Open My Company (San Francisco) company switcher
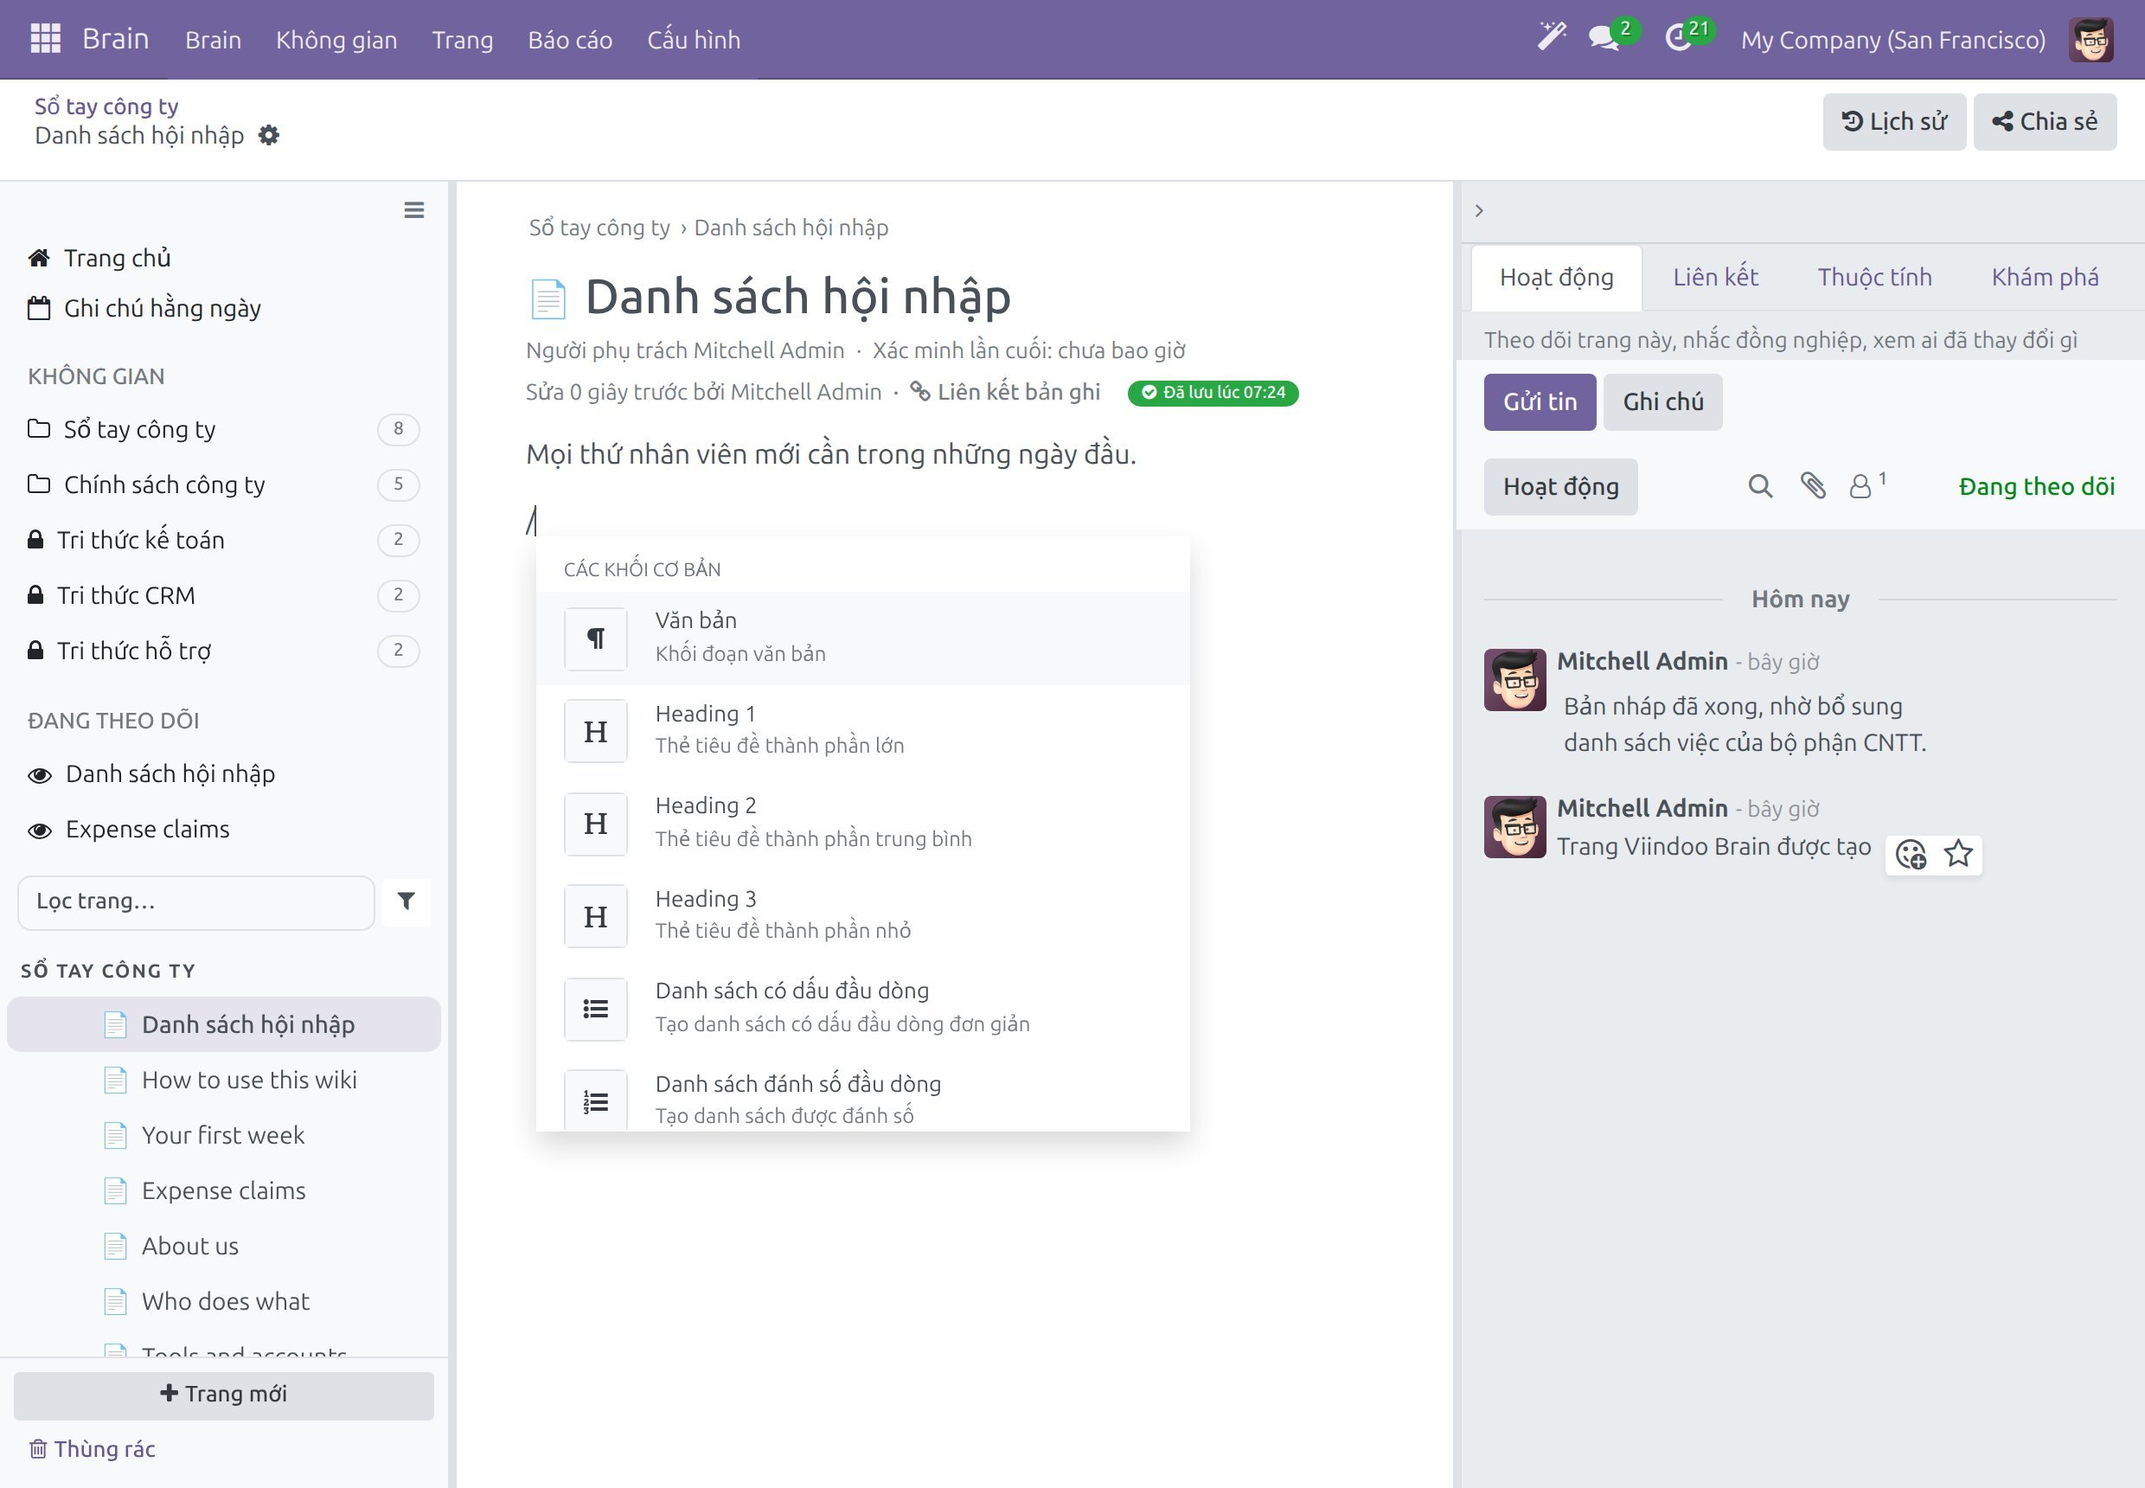 (1892, 39)
